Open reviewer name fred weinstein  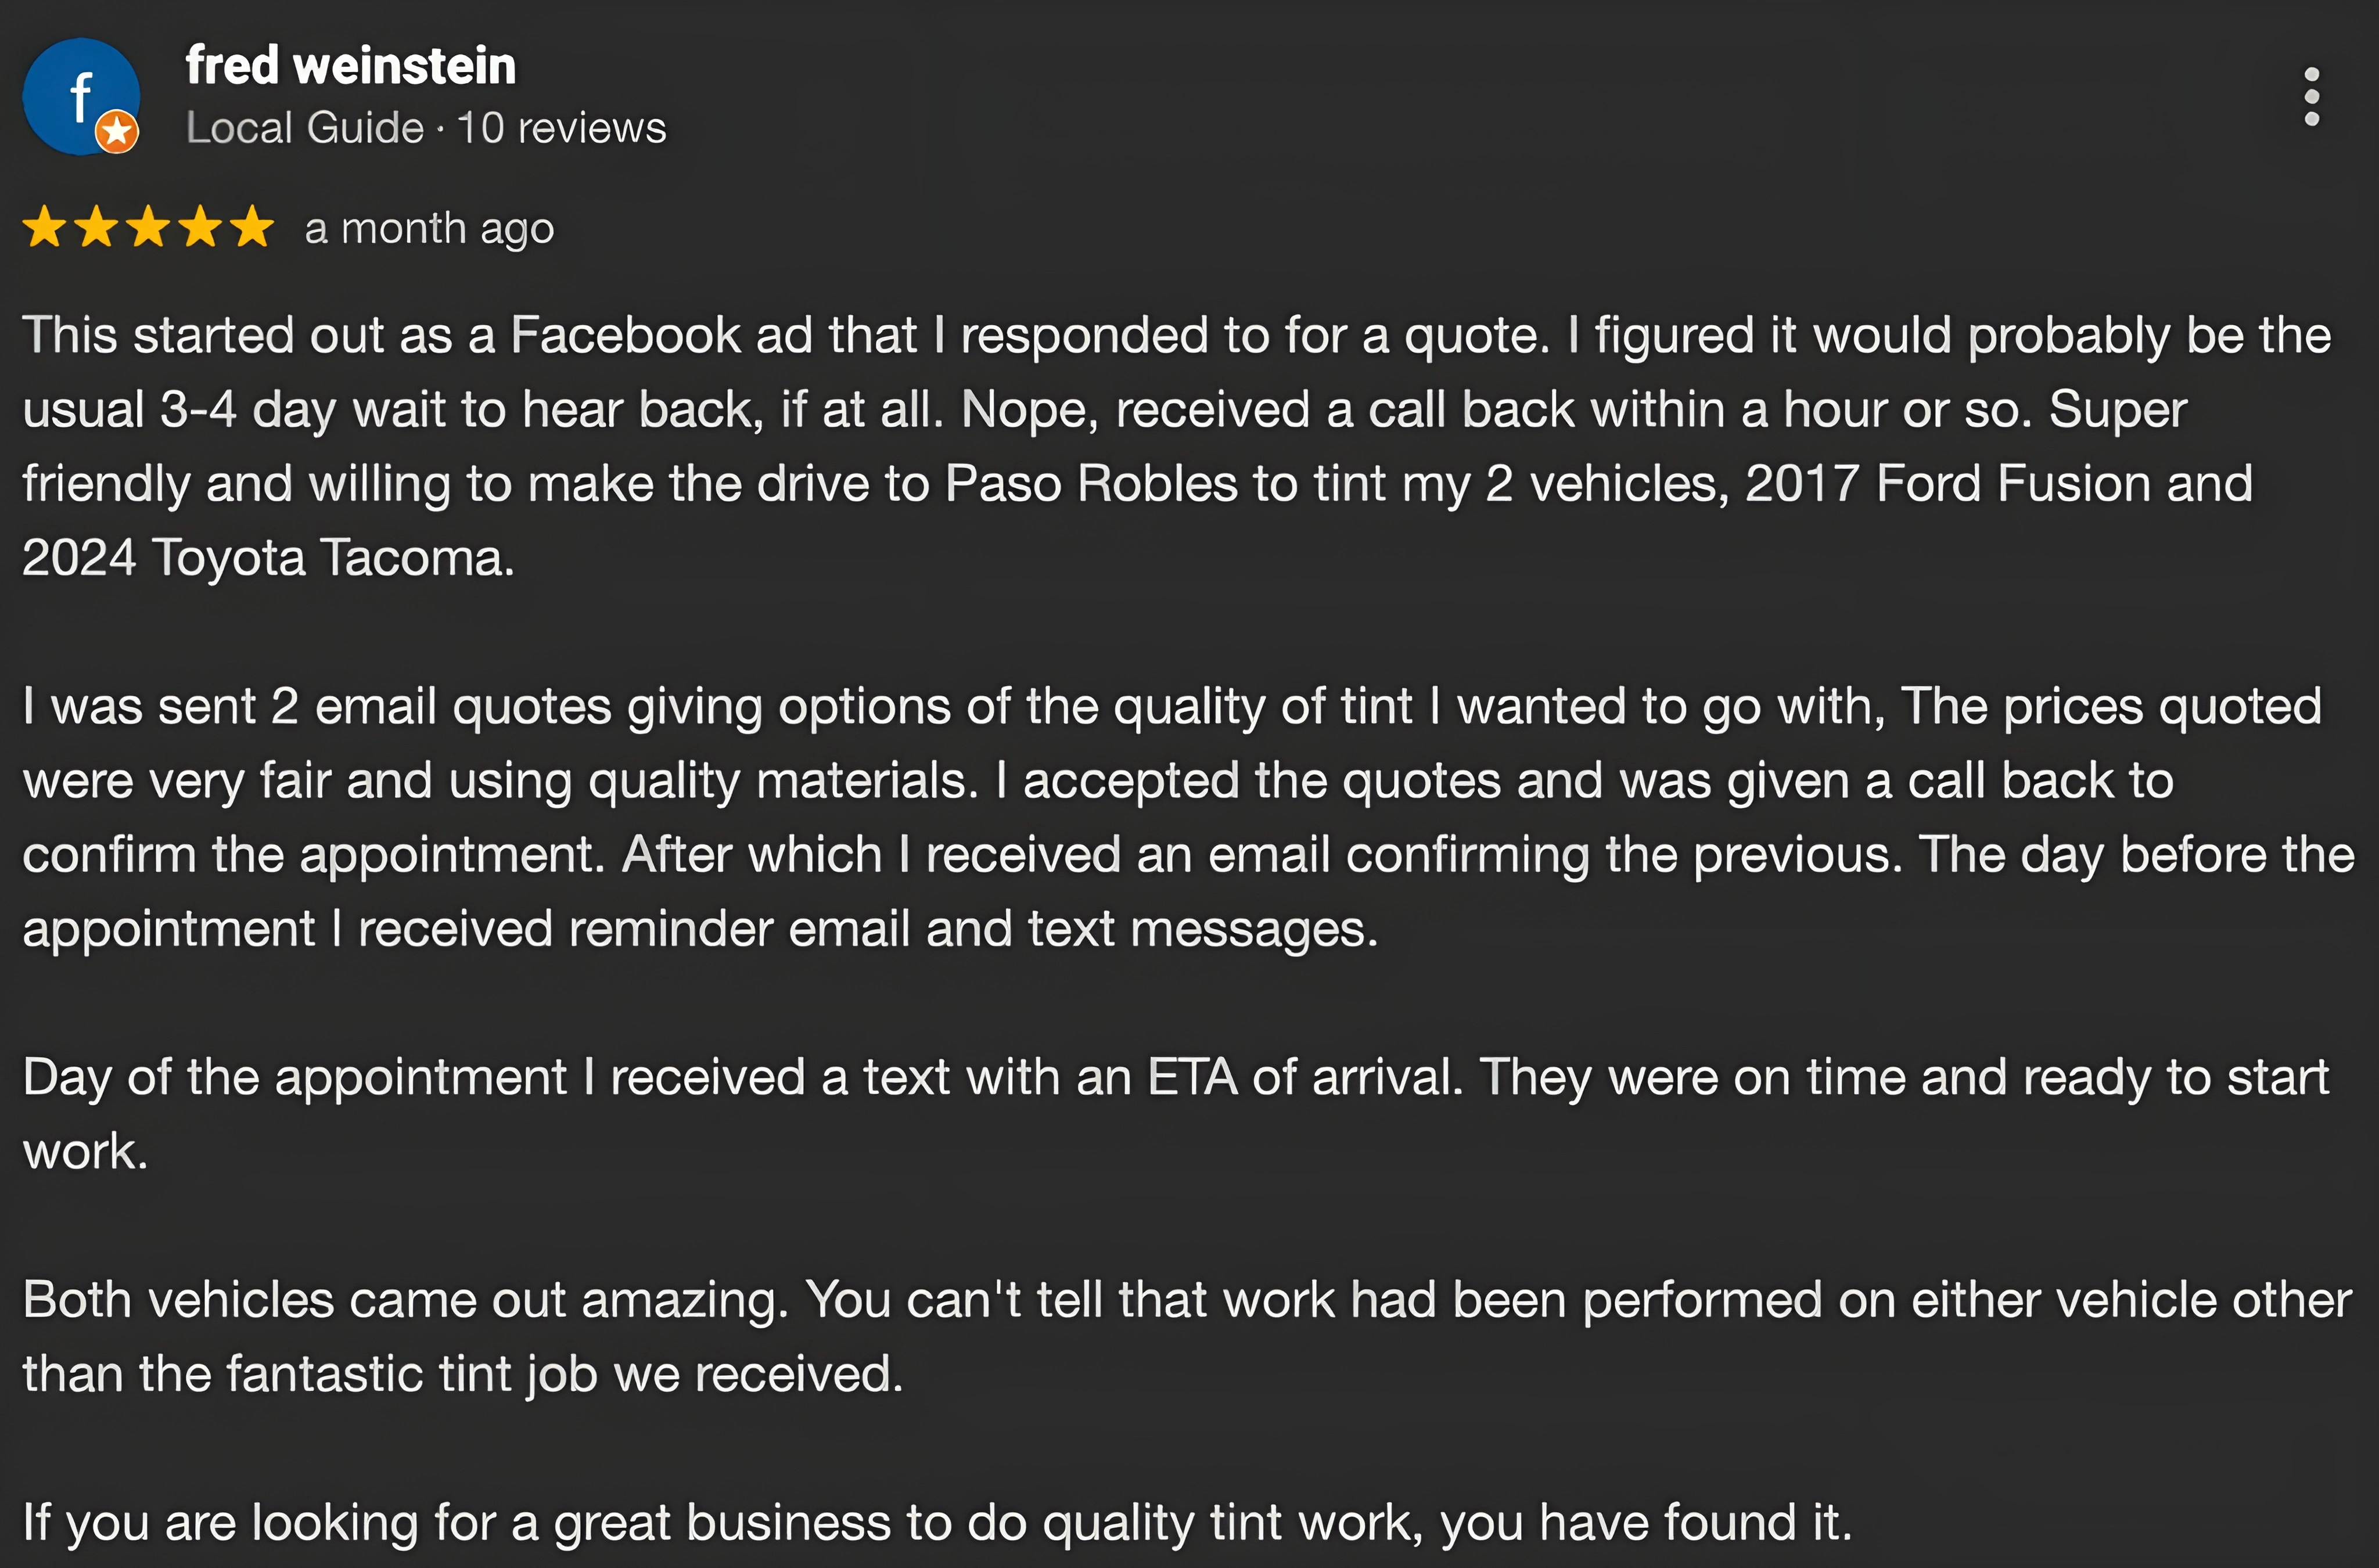(351, 66)
